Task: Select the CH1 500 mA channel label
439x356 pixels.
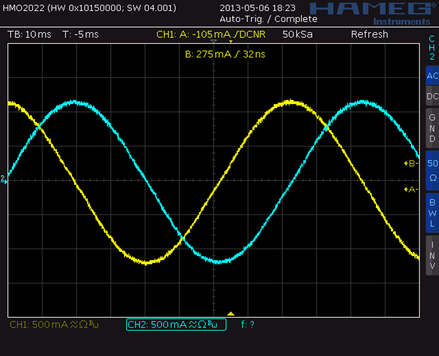Action: [x=54, y=325]
